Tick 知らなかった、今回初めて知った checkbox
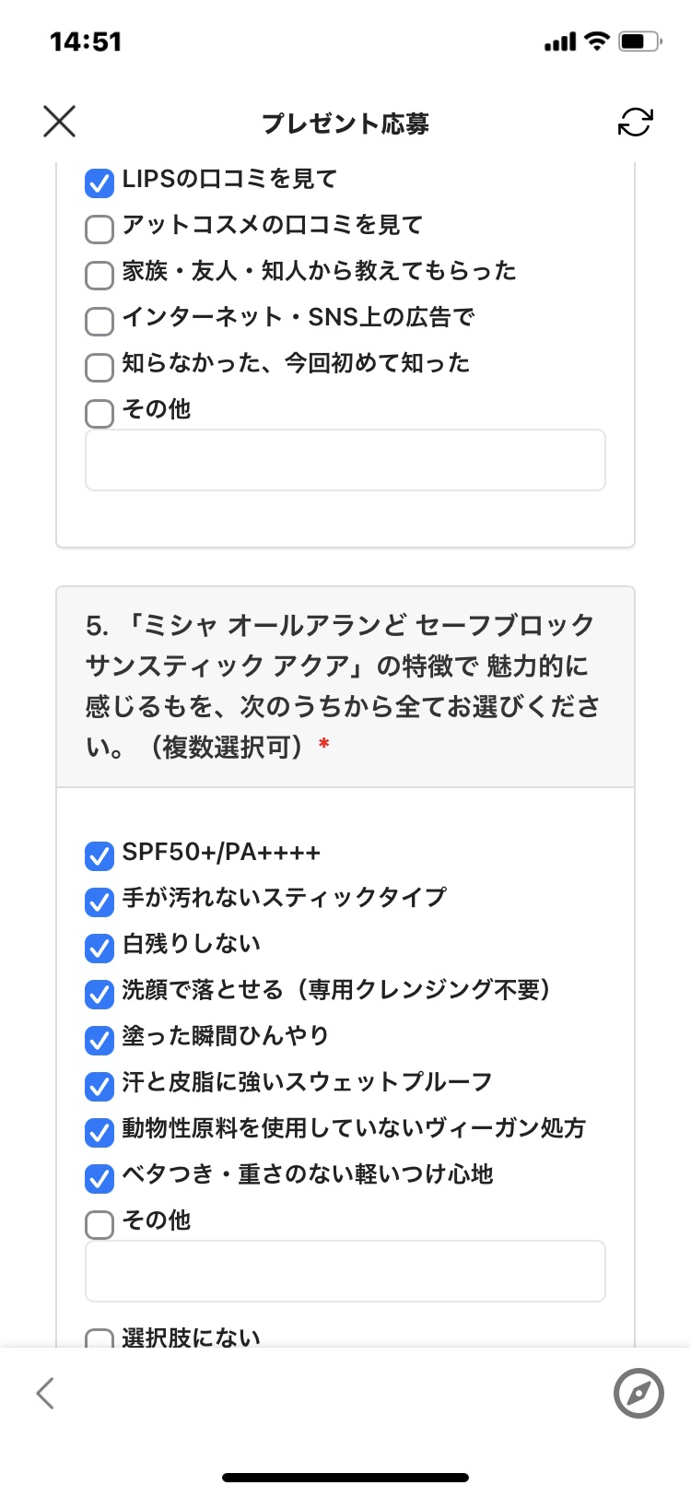This screenshot has width=691, height=1497. click(x=100, y=367)
